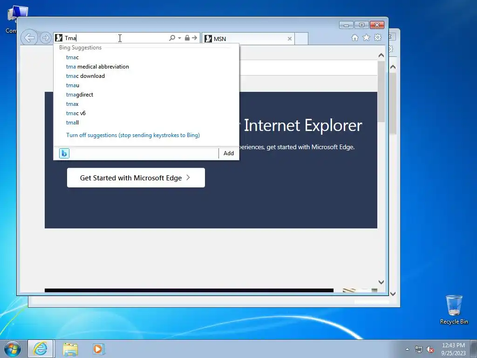Choose the 'tmac v6' suggestion
477x358 pixels.
pyautogui.click(x=76, y=113)
